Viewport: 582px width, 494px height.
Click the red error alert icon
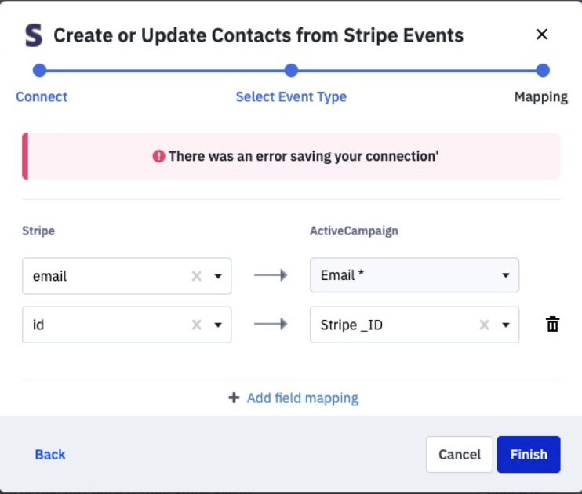(x=159, y=156)
